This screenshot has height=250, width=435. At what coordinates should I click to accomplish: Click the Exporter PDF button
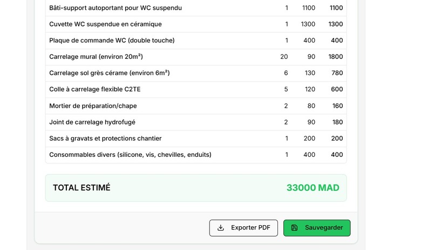pyautogui.click(x=243, y=228)
